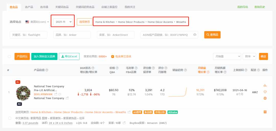Expand the 月销量 sort field dropdown
The height and width of the screenshot is (131, 276).
coord(227,56)
